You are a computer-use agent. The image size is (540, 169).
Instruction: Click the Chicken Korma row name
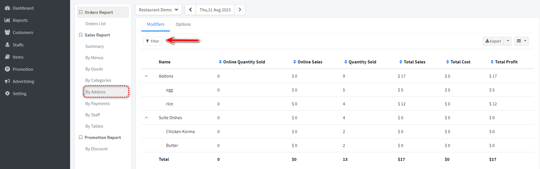pyautogui.click(x=180, y=132)
